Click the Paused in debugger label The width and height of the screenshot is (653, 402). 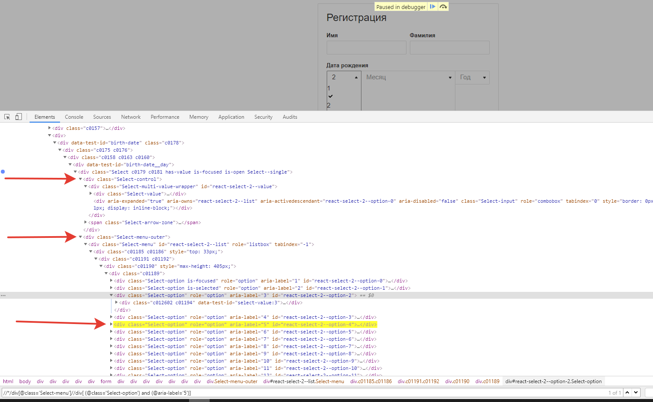click(401, 7)
